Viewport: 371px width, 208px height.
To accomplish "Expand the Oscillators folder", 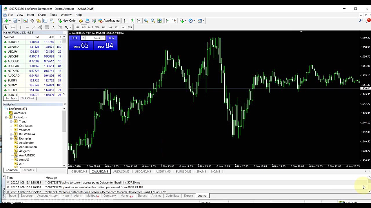I will (x=11, y=126).
